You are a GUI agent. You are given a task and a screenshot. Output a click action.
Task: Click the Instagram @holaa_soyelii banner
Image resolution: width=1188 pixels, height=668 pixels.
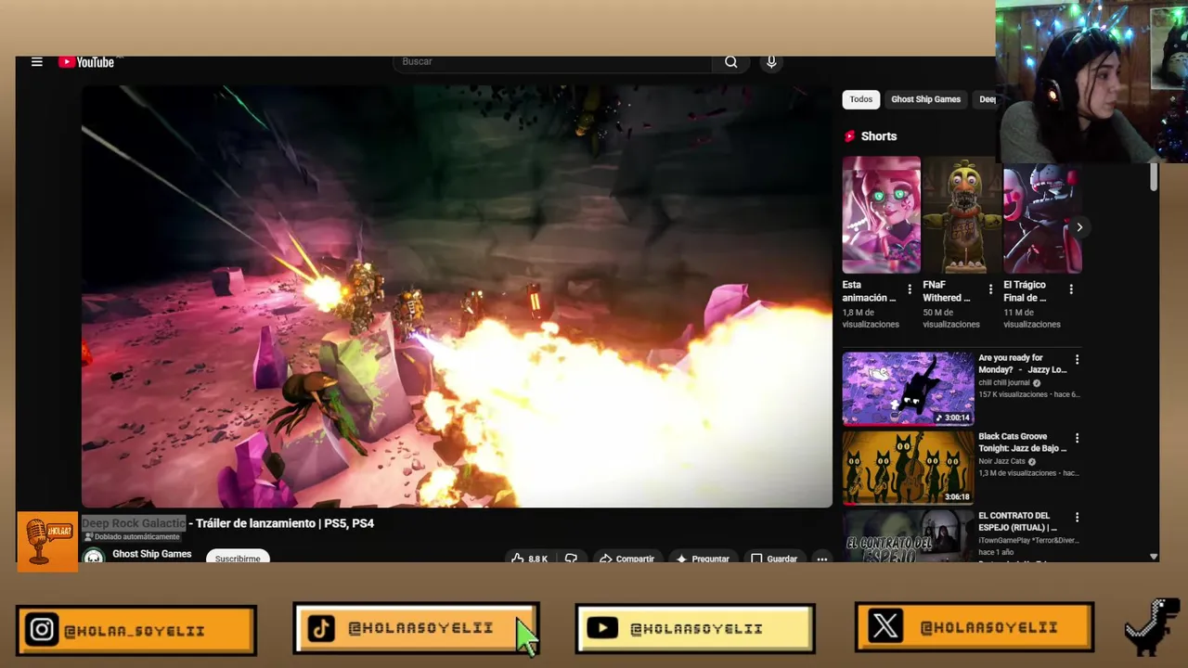pos(136,630)
